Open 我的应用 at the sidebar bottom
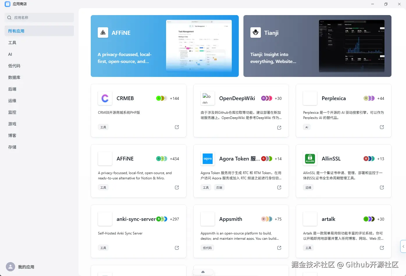The width and height of the screenshot is (406, 276). click(x=26, y=267)
